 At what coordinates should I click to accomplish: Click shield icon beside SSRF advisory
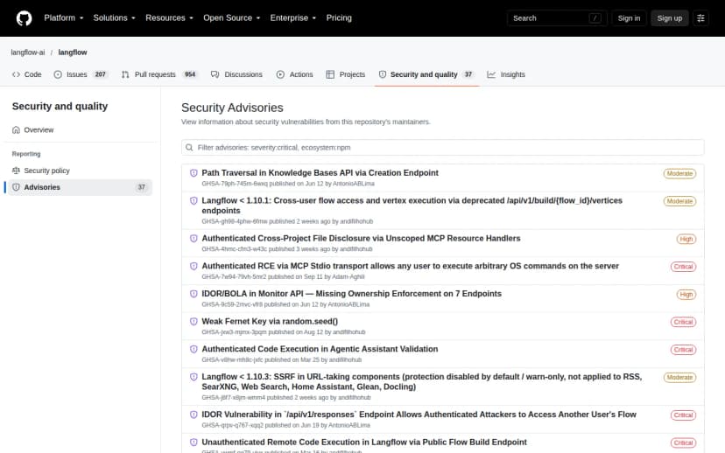point(194,377)
